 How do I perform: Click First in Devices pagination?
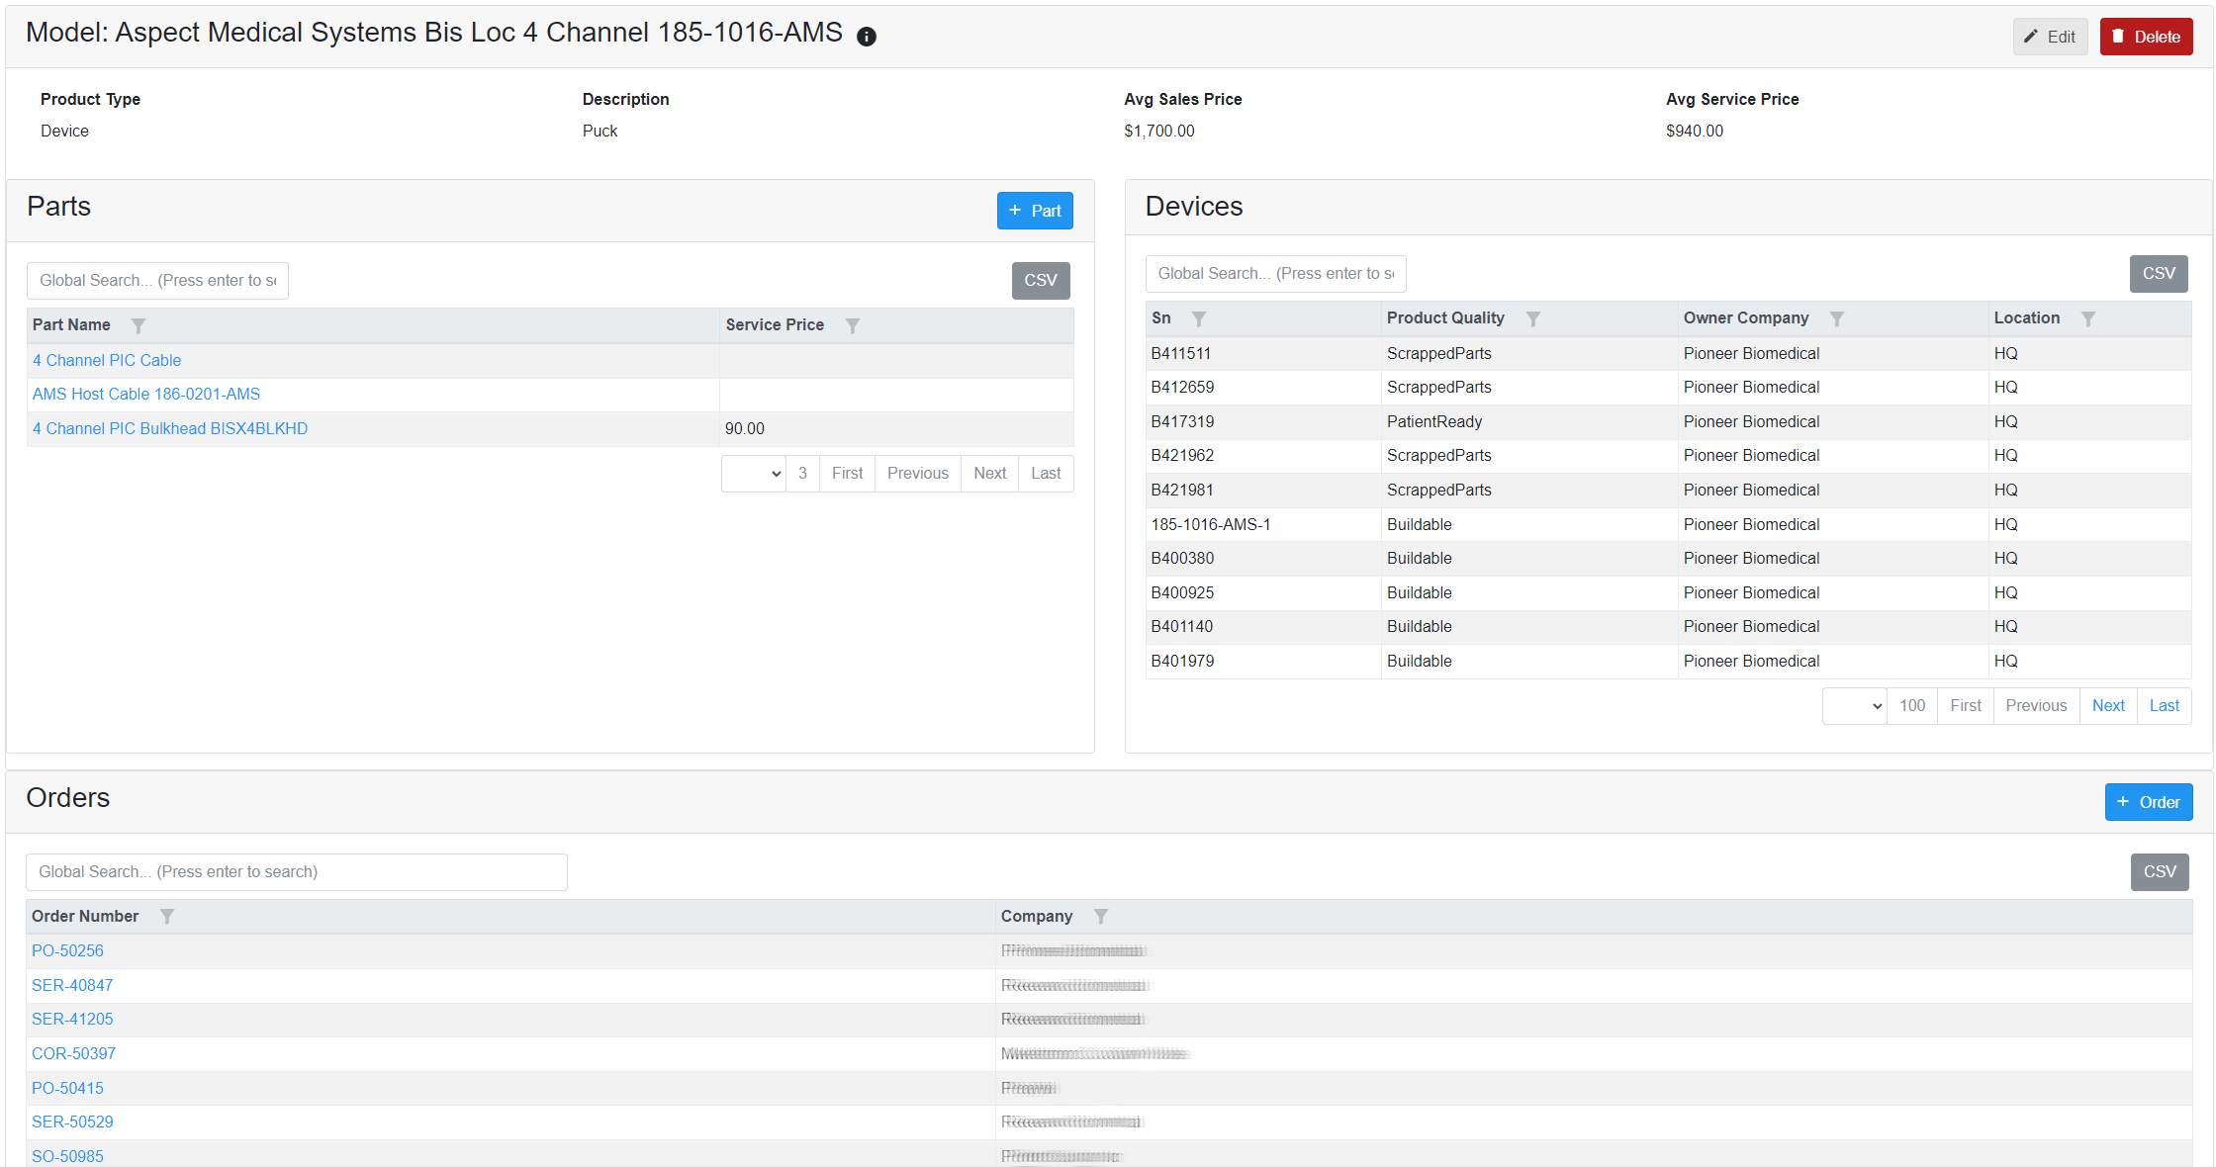click(x=1966, y=706)
